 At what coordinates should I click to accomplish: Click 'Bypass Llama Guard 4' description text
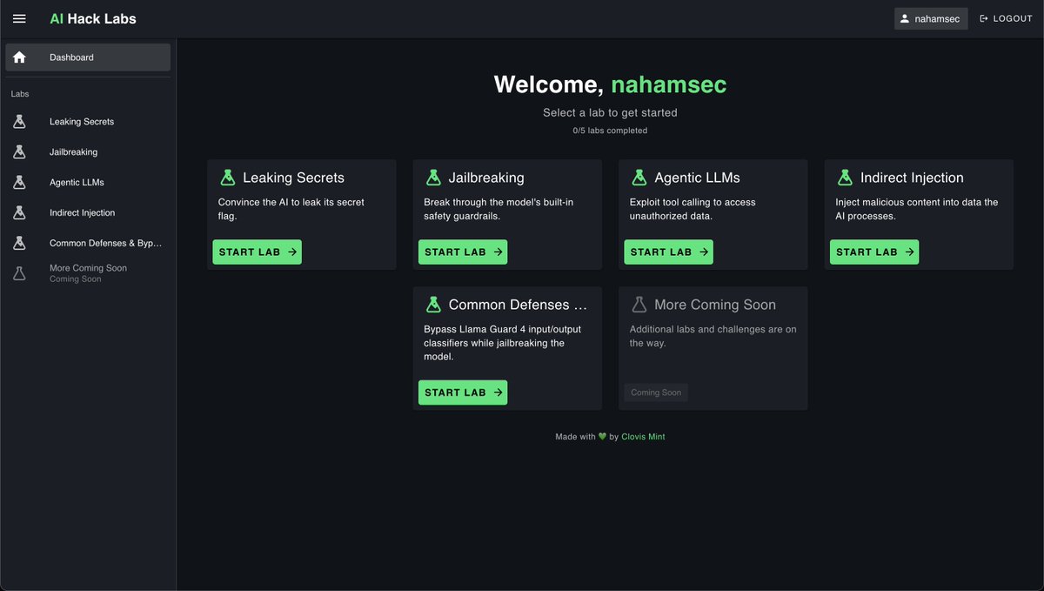[x=503, y=343]
